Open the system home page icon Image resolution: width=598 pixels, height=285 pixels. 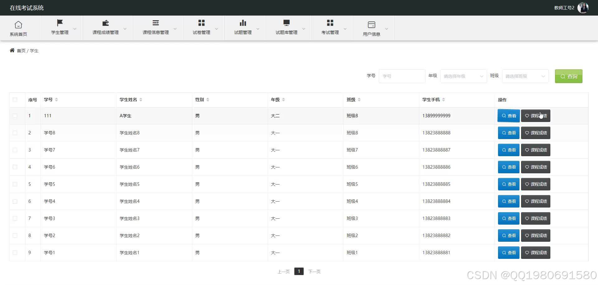point(18,25)
